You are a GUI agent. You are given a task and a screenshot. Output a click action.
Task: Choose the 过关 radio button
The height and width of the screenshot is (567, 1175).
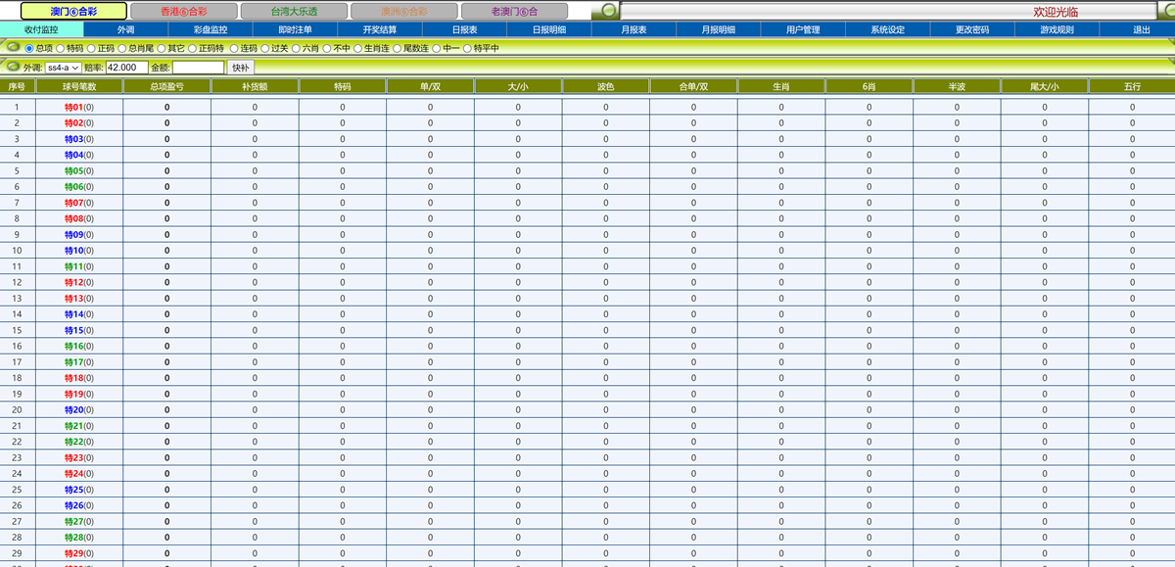pos(264,47)
